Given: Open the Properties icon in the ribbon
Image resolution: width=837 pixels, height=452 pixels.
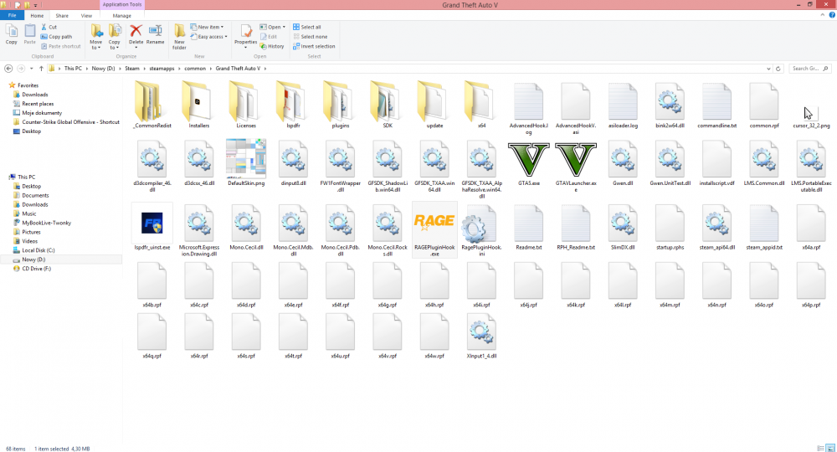Looking at the screenshot, I should tap(245, 32).
